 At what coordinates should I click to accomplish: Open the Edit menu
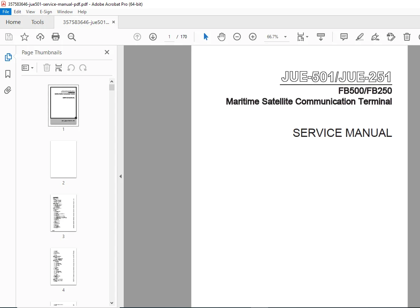coord(17,12)
